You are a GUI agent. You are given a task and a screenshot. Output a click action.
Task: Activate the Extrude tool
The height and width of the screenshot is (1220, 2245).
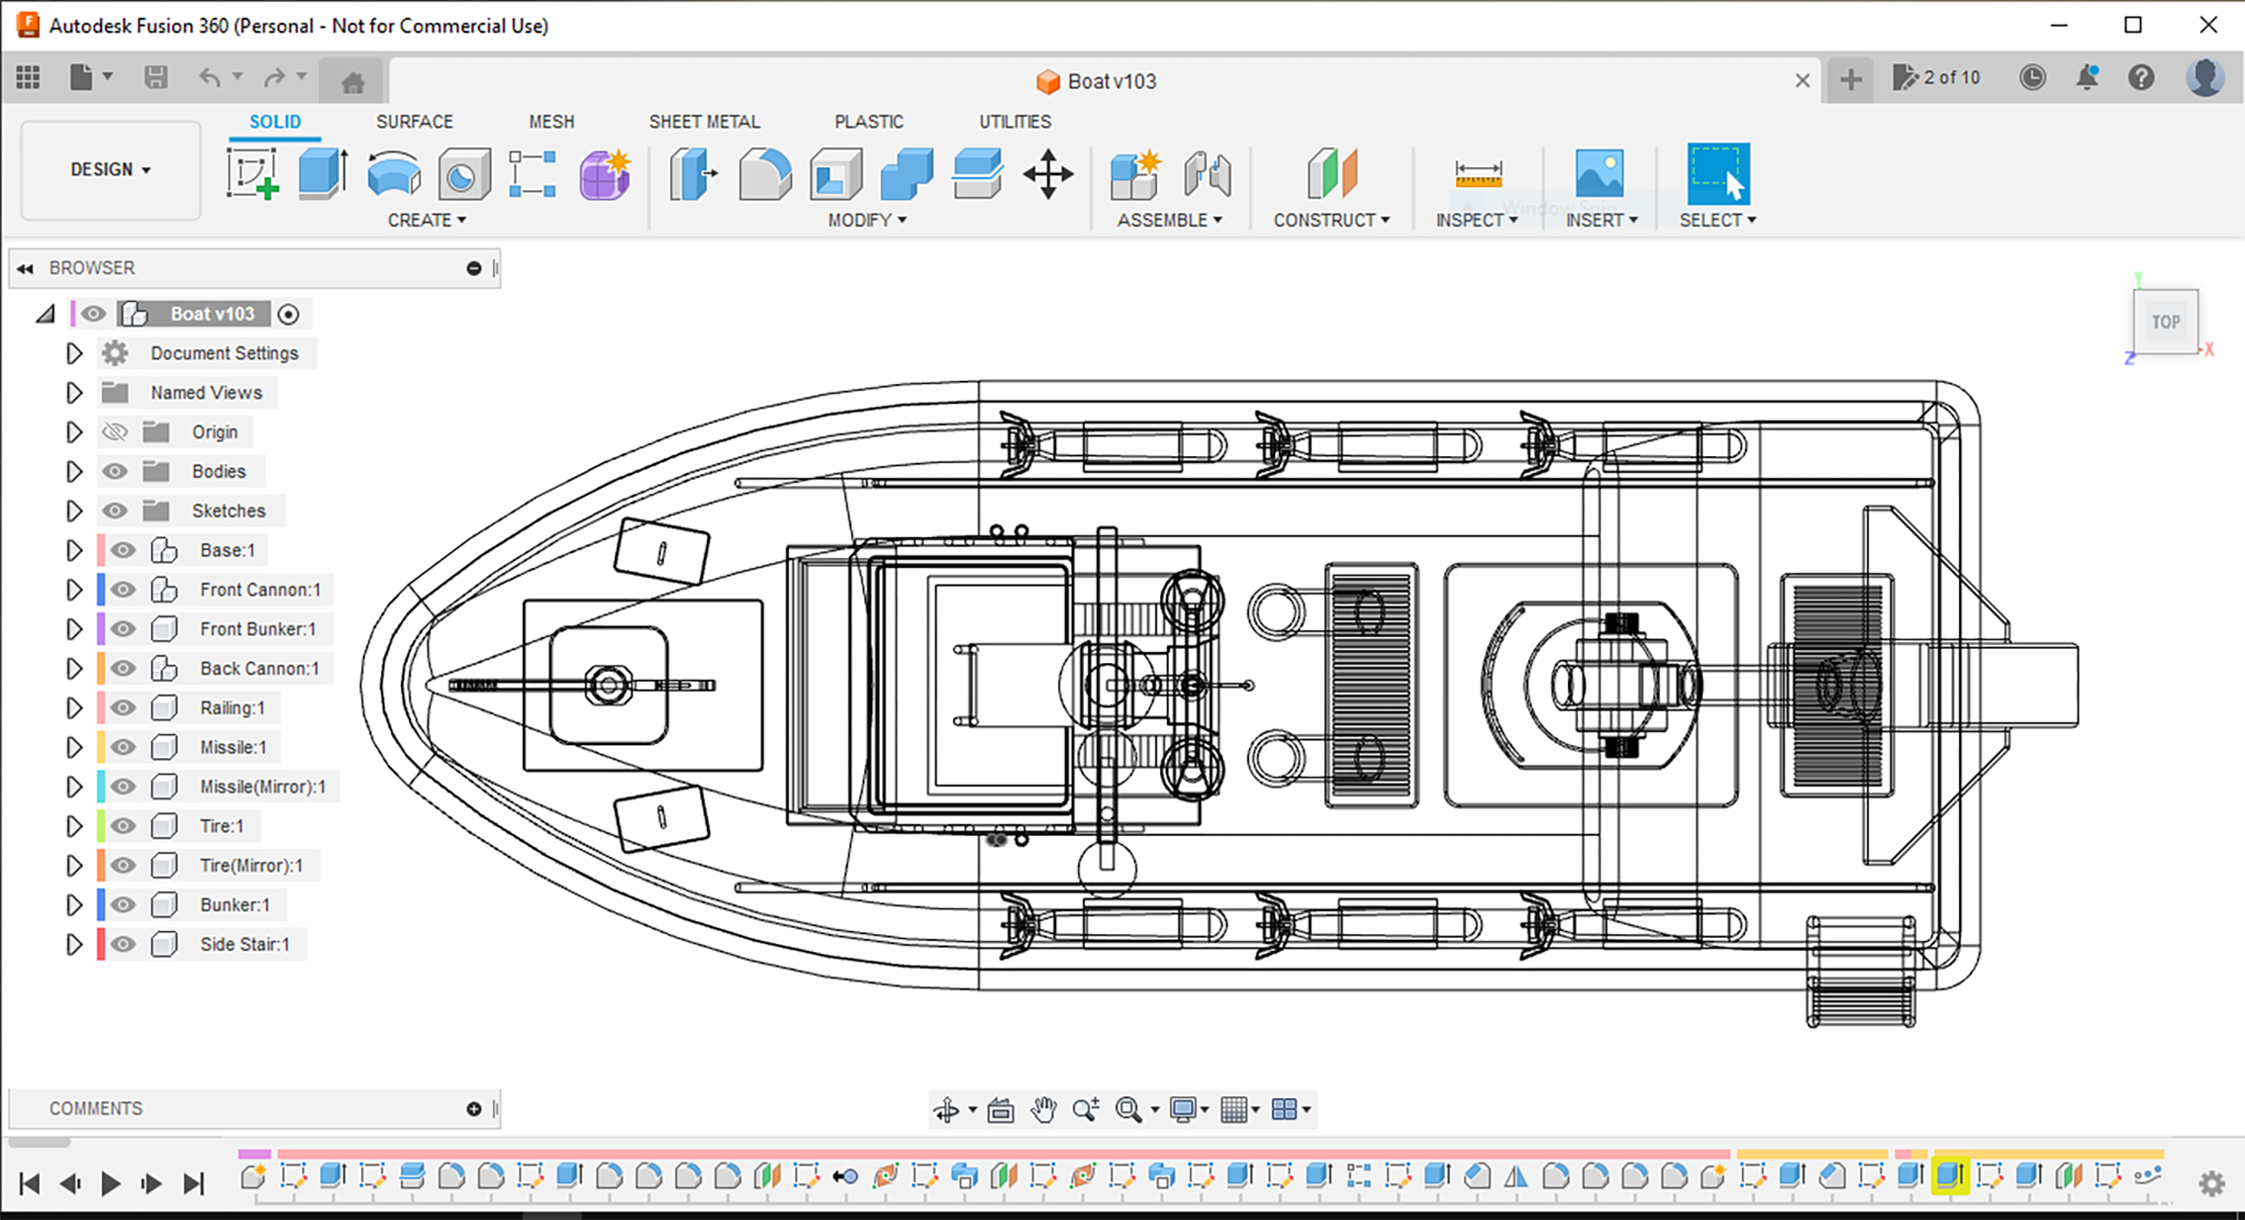coord(323,174)
